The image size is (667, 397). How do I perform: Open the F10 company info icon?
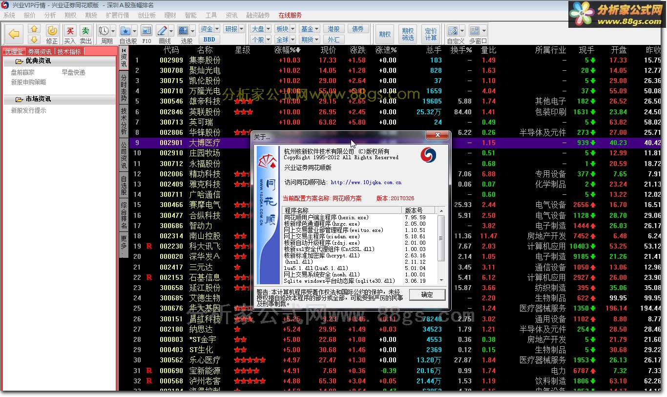click(x=146, y=30)
